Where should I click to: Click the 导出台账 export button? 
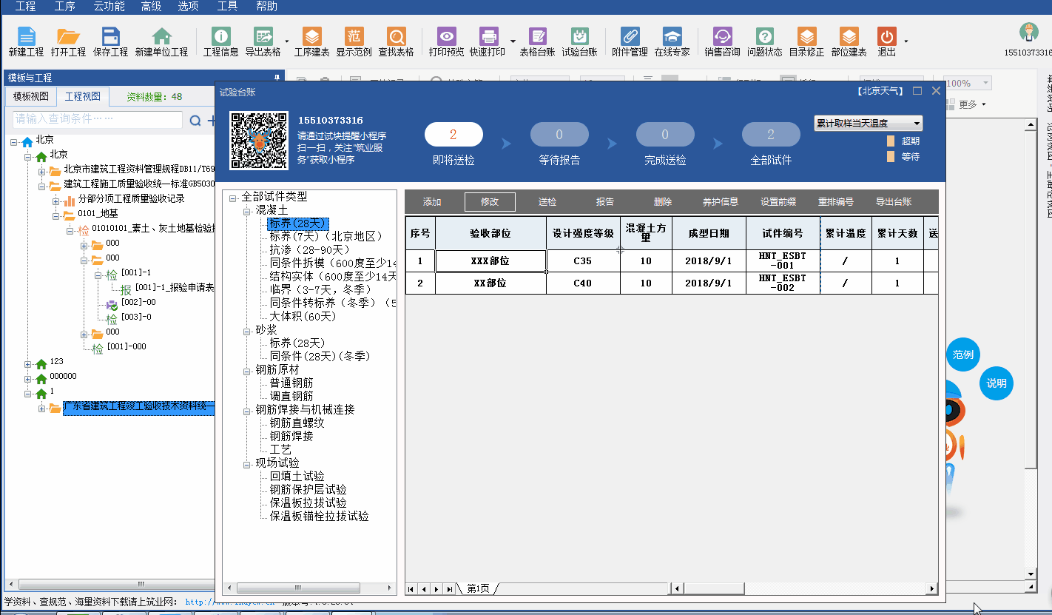[x=894, y=202]
